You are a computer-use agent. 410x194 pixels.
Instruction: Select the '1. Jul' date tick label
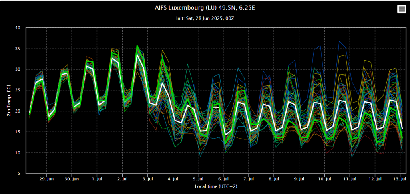point(97,179)
